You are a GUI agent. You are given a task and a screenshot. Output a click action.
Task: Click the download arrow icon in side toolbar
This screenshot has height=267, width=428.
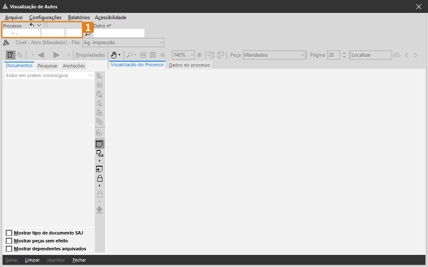coord(99,210)
